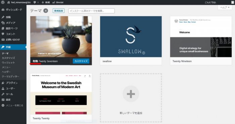Image resolution: width=235 pixels, height=124 pixels.
Task: Open カスタマイズ submenu link
Action: [8, 58]
